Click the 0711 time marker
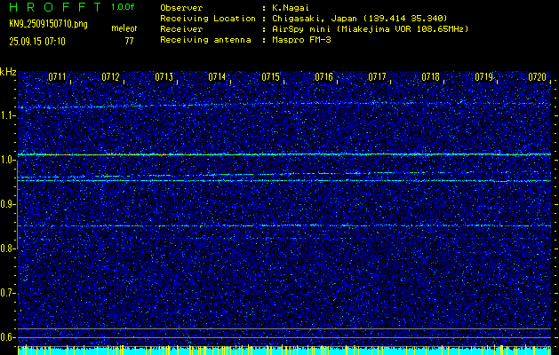Image resolution: width=559 pixels, height=355 pixels. [57, 76]
